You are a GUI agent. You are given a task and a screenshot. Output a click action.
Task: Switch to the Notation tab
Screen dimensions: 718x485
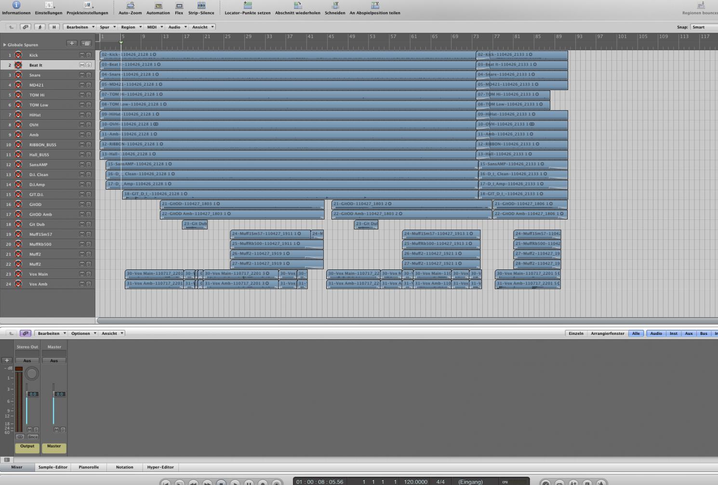(124, 467)
